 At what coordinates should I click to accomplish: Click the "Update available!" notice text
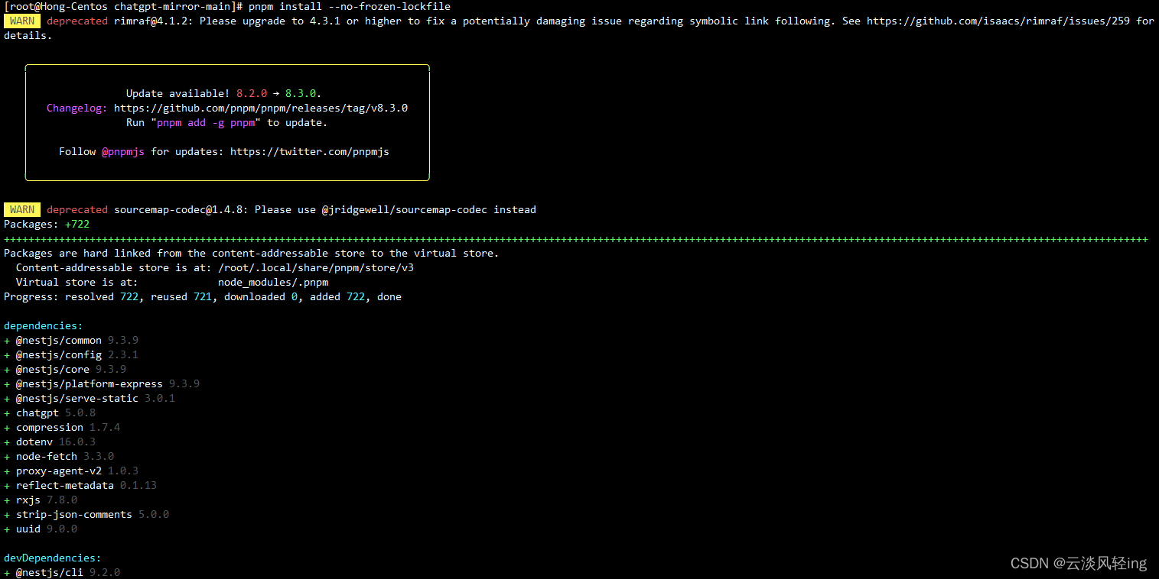pos(178,93)
